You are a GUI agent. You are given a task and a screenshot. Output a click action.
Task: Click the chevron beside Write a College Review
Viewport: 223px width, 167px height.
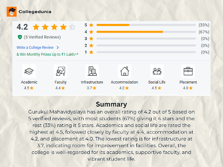[x=57, y=47]
